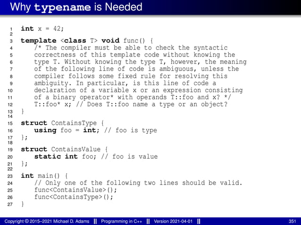Click comment line 'correctness of this template code without'
This screenshot has width=301, height=225.
135,55
